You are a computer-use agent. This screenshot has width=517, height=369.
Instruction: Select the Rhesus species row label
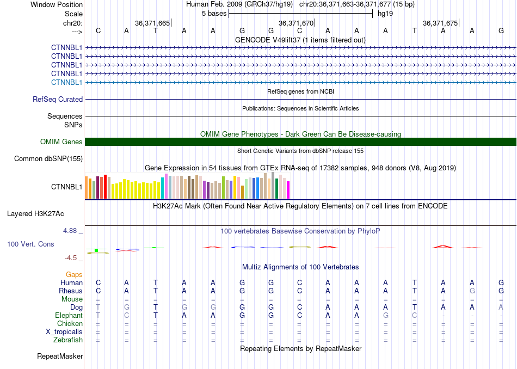[x=71, y=291]
